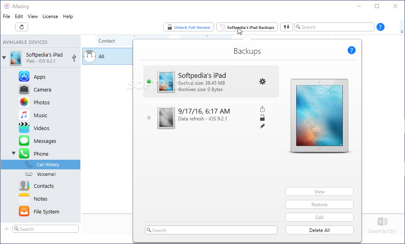Click the plus icon in sidebar bottom
Viewport: 405px width, 244px height.
(6, 229)
